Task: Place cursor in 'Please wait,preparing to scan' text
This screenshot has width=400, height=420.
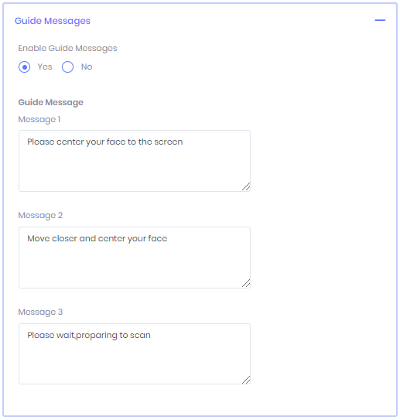Action: pyautogui.click(x=89, y=336)
